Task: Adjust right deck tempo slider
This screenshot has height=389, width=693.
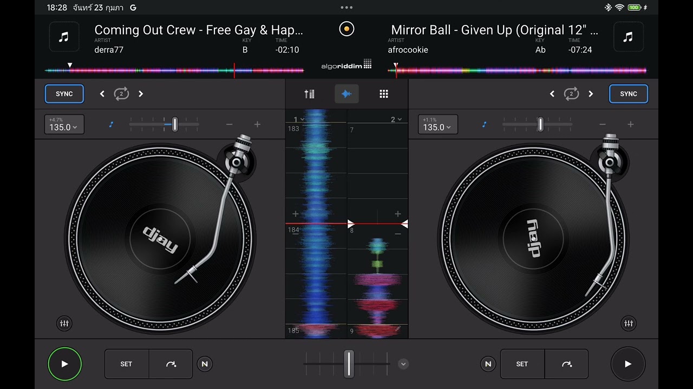Action: (x=540, y=124)
